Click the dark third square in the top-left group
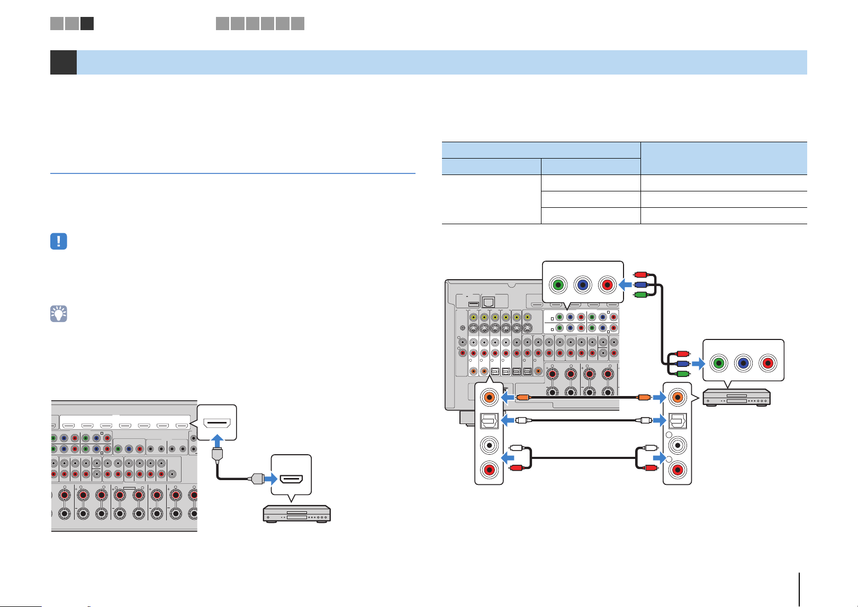This screenshot has height=607, width=858. tap(87, 23)
